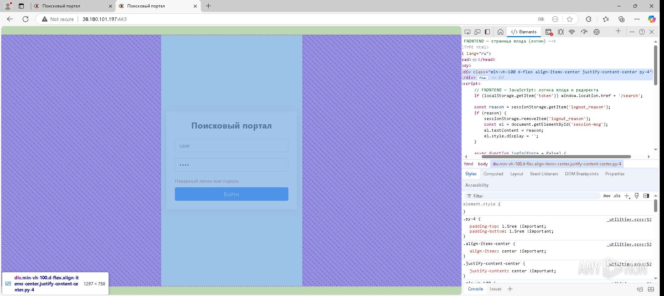Open the Event Listeners tab
664x296 pixels.
[544, 174]
